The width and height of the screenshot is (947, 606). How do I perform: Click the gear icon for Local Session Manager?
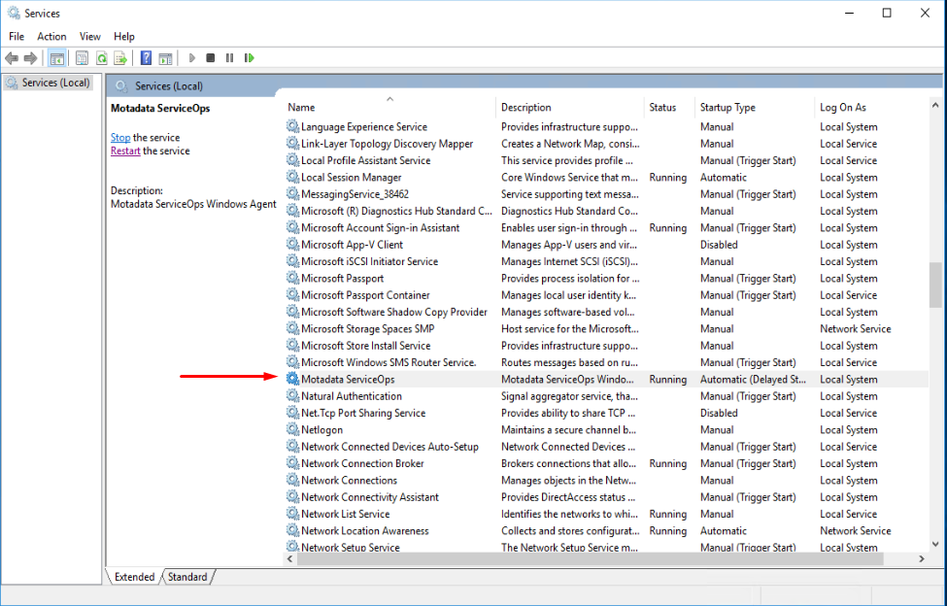(x=293, y=178)
